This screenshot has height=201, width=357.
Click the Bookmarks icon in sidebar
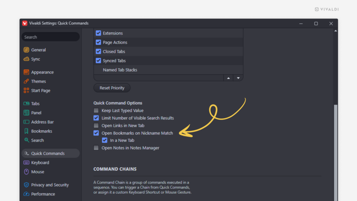pyautogui.click(x=26, y=131)
